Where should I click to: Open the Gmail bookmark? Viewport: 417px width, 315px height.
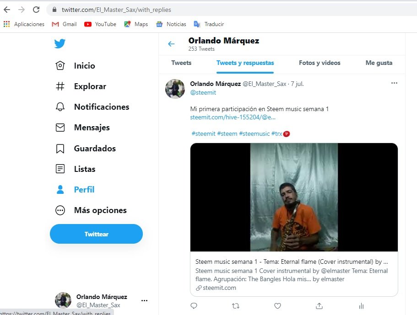pos(64,24)
